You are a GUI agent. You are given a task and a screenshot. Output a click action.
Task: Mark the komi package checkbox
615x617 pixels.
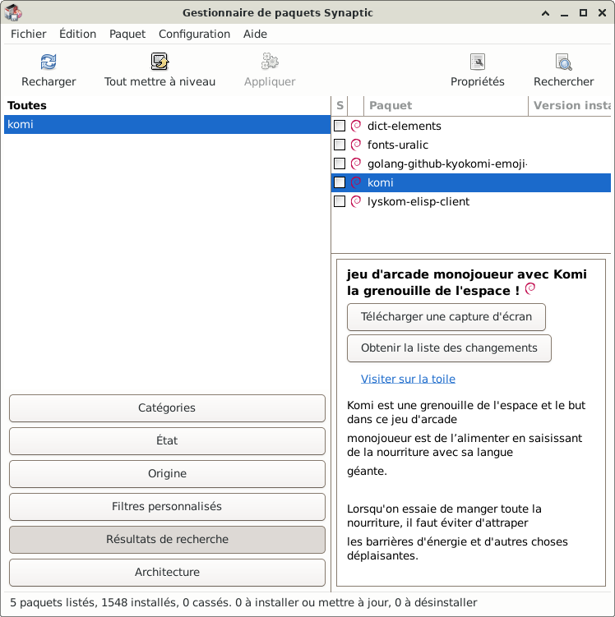coord(340,182)
